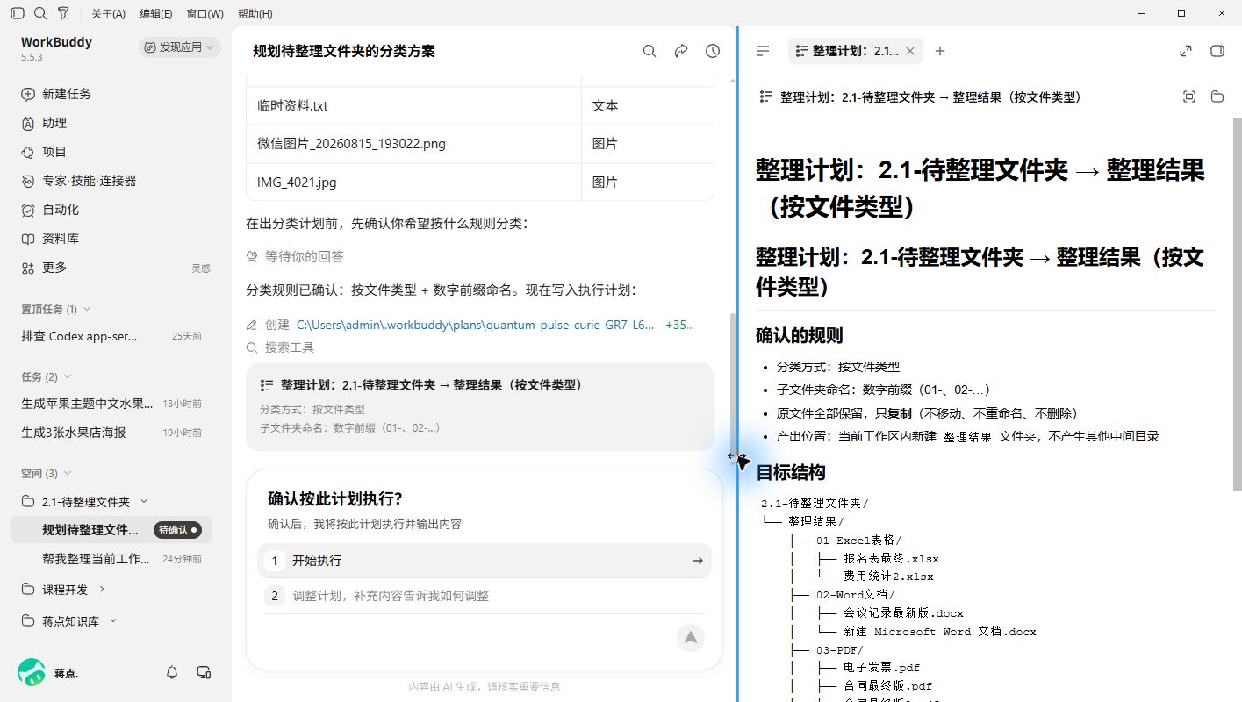Viewport: 1242px width, 702px height.
Task: Open the 帮助(H) menu
Action: [x=255, y=14]
